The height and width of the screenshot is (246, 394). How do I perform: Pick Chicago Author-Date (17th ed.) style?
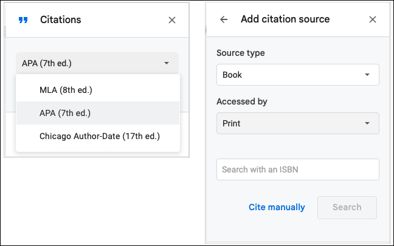point(98,136)
